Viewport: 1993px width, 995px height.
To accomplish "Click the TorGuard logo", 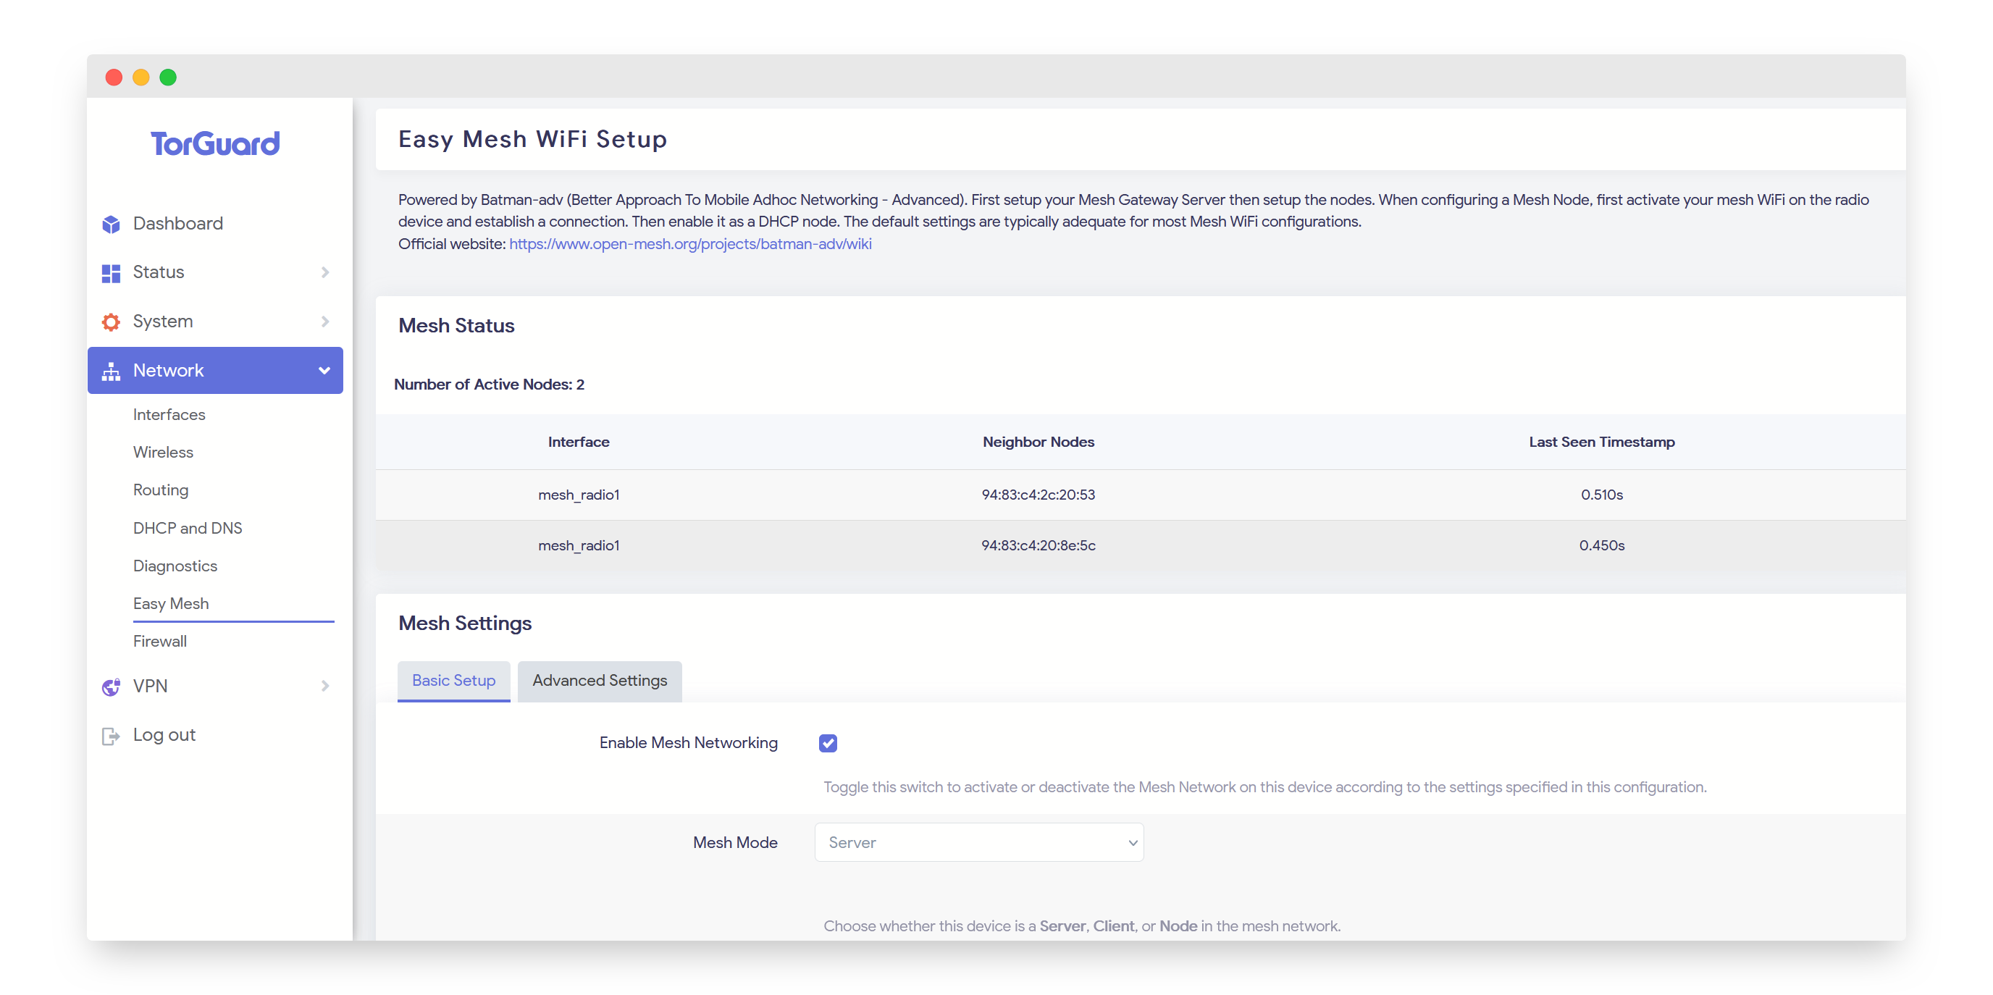I will [x=215, y=144].
